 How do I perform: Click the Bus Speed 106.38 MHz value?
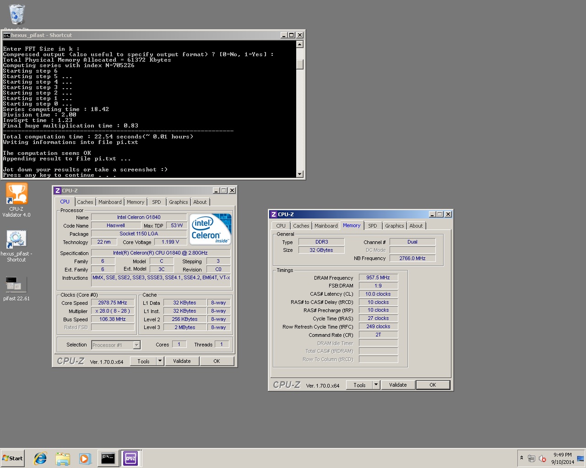tap(113, 319)
